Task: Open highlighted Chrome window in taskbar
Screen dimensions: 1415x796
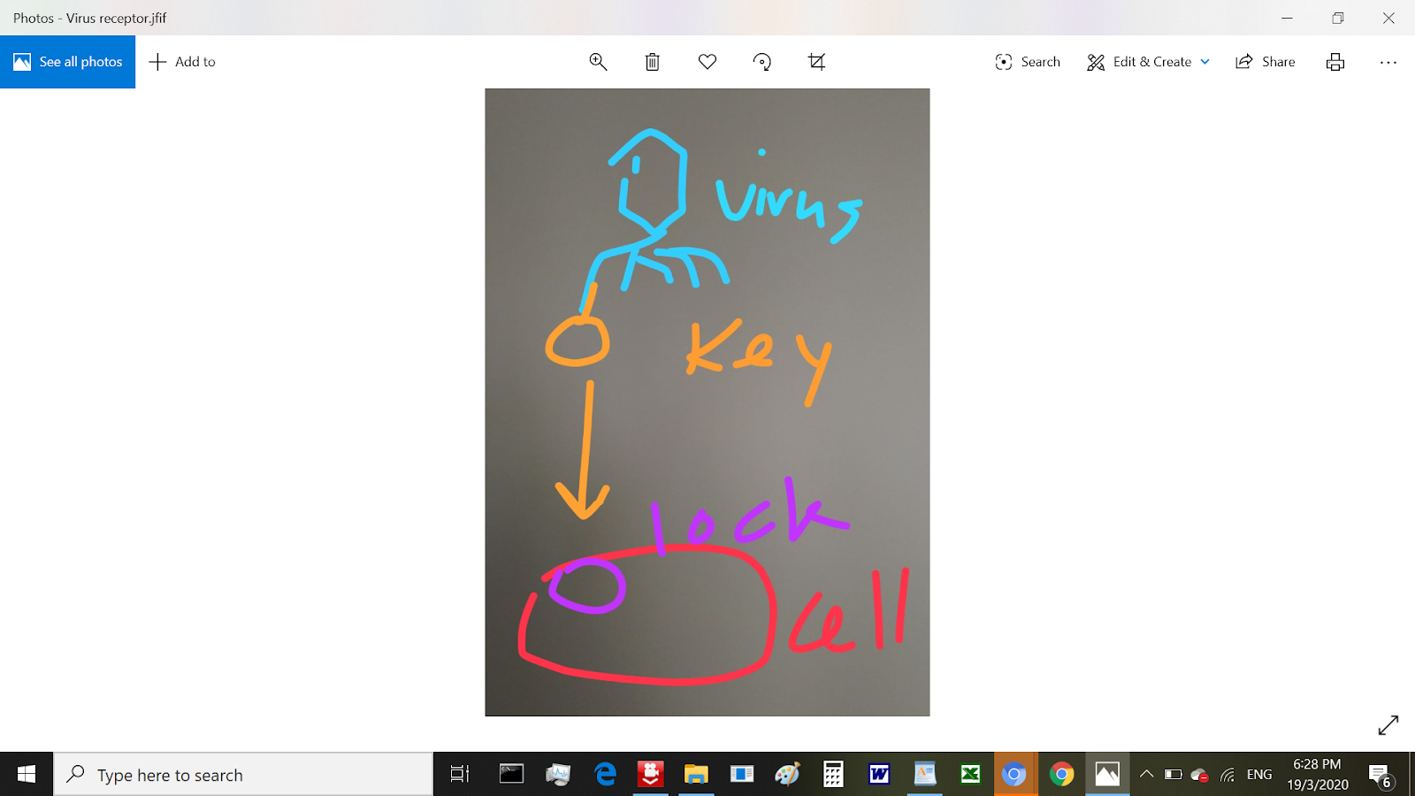Action: click(1014, 775)
